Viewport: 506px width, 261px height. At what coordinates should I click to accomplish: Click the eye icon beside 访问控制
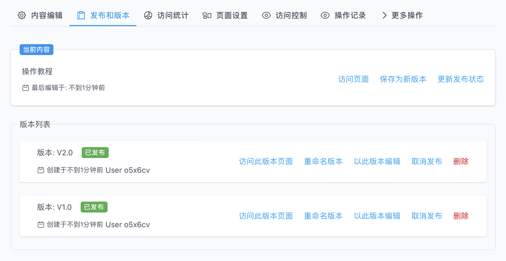click(x=266, y=16)
